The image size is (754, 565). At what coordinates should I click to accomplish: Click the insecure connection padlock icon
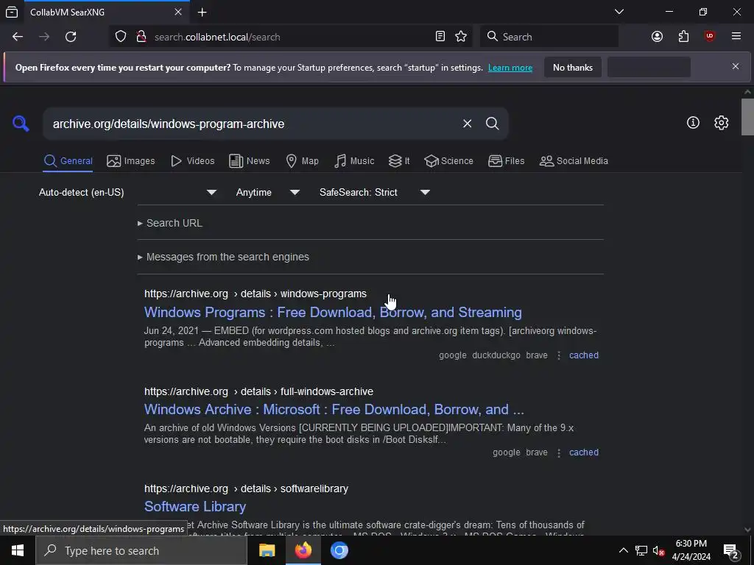click(x=141, y=37)
